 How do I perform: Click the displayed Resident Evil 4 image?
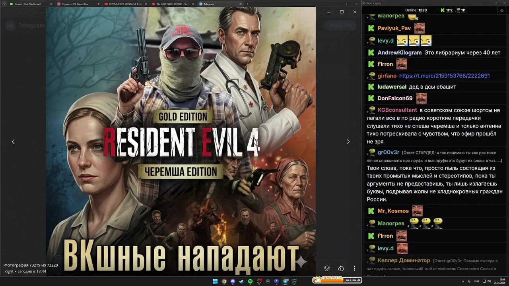[x=181, y=141]
